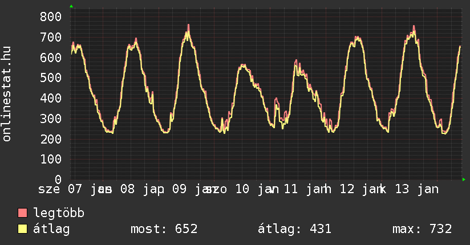
Task: Click the 800 label on the Y axis
Action: click(x=50, y=17)
